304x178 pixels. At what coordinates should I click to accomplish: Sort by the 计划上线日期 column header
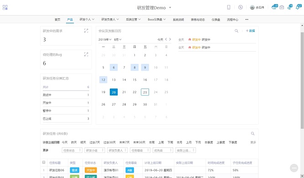pos(153,162)
